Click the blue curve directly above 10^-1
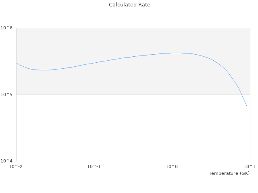This screenshot has height=193, width=258. coord(94,63)
